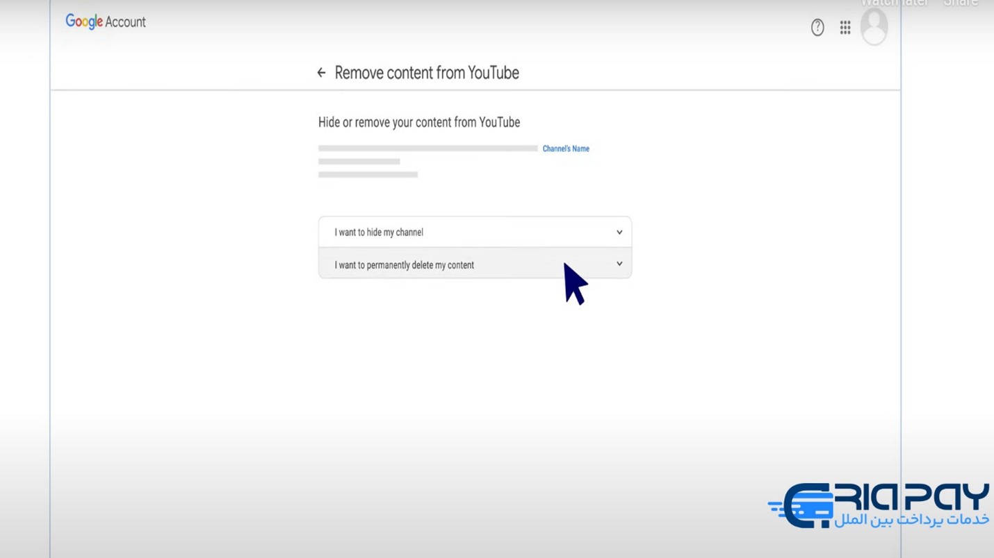Open the Google apps grid

pyautogui.click(x=845, y=27)
